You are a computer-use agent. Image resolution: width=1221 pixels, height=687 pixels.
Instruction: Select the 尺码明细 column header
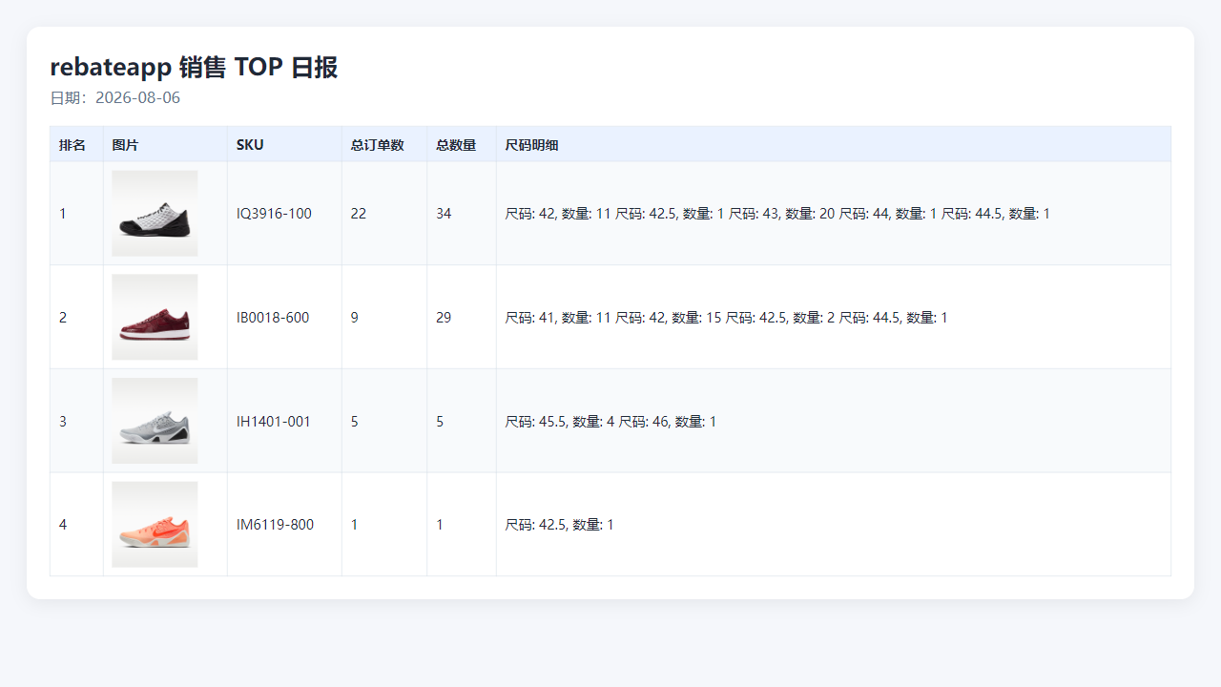531,145
